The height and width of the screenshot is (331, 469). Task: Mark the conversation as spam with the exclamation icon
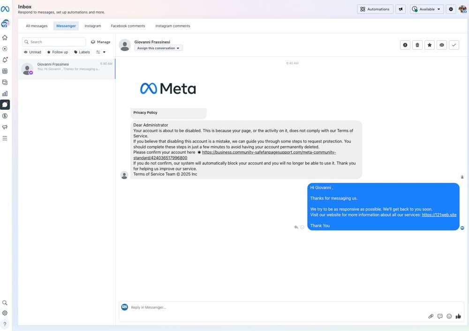(405, 45)
